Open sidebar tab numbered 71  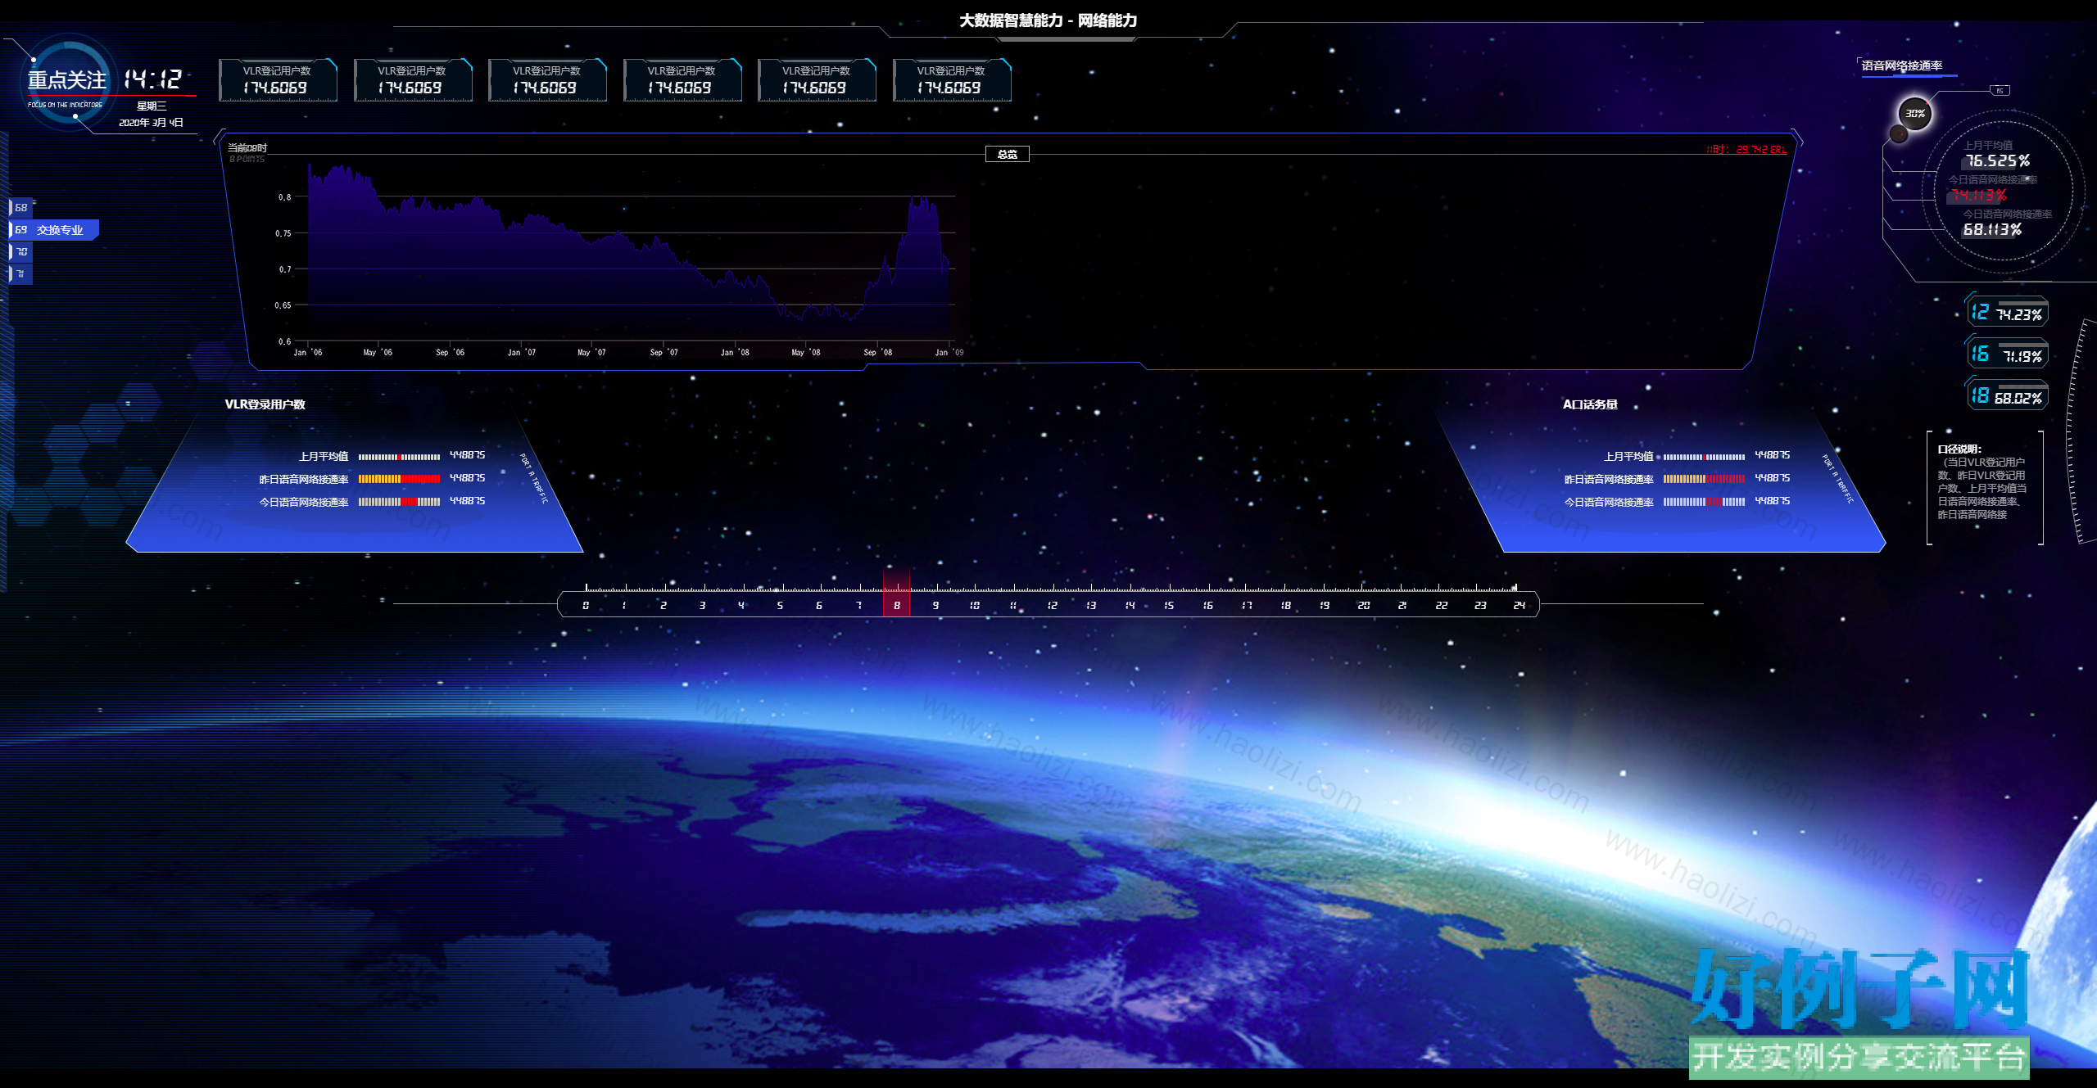point(21,274)
